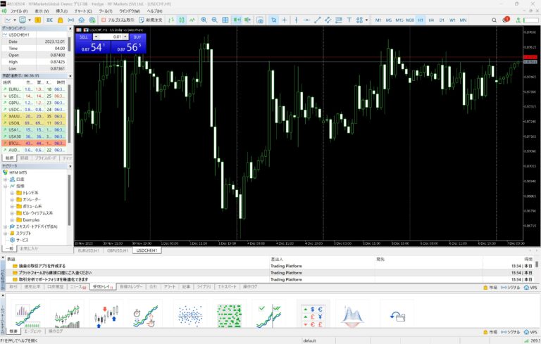
Task: Switch chart timeframe to D1
Action: (442, 20)
